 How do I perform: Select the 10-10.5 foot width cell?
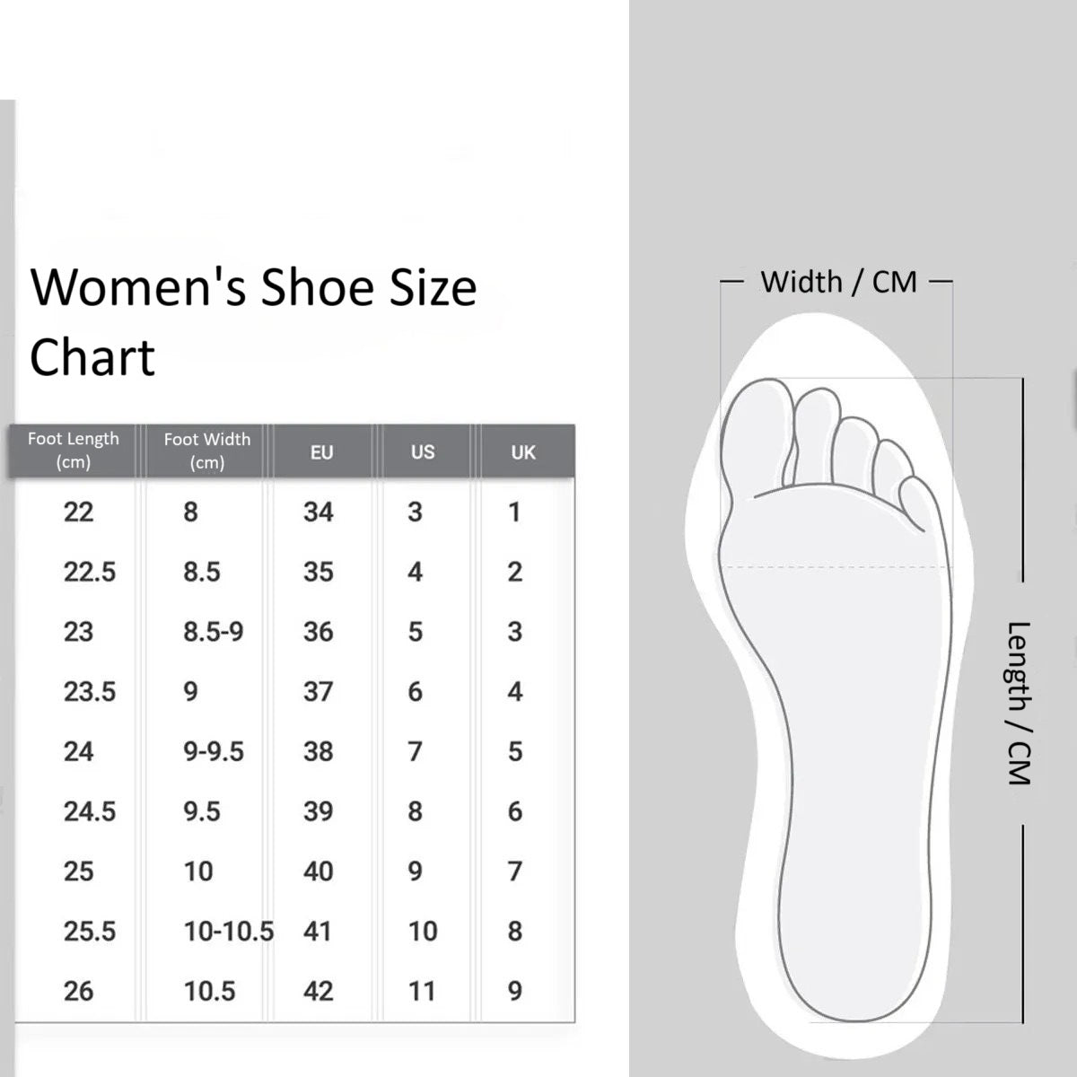pos(228,932)
